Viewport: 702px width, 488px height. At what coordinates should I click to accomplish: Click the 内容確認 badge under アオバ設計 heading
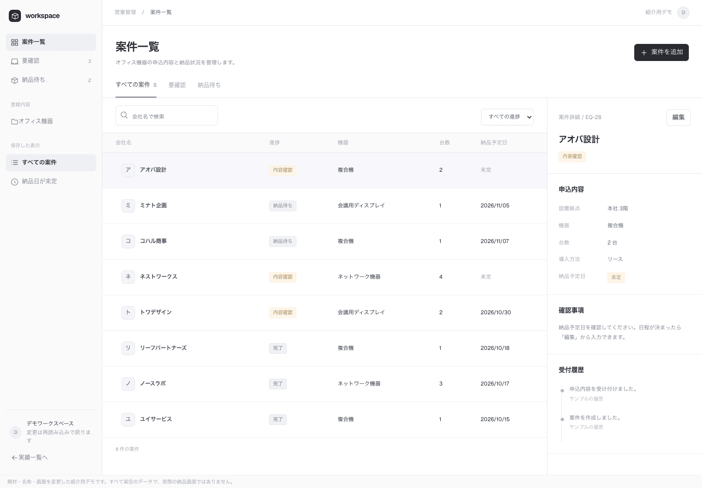point(572,157)
